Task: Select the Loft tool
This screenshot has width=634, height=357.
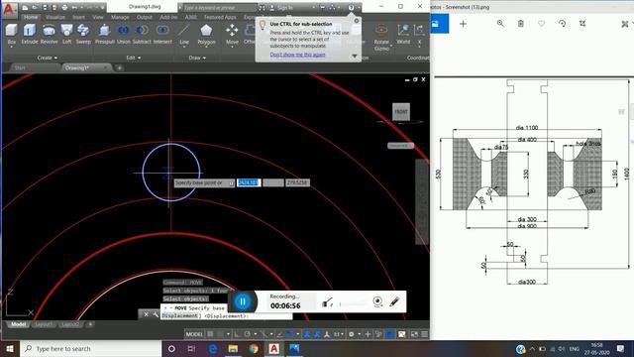Action: point(66,33)
